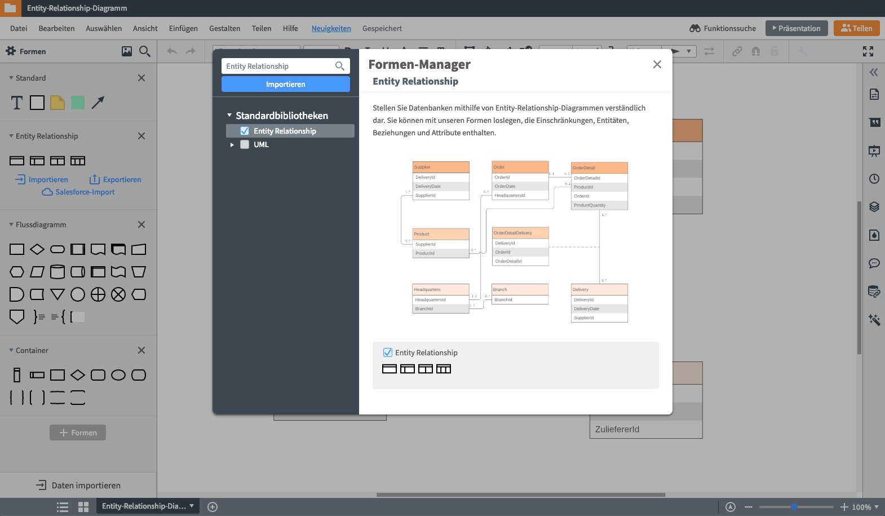Click the blue Importieren button

[x=285, y=84]
